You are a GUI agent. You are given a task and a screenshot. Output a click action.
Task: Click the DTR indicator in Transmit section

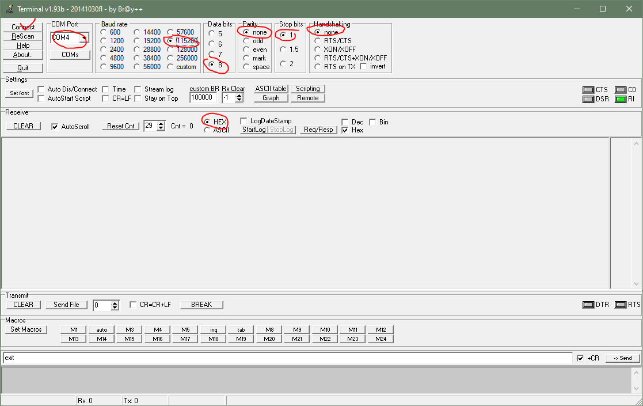(589, 304)
